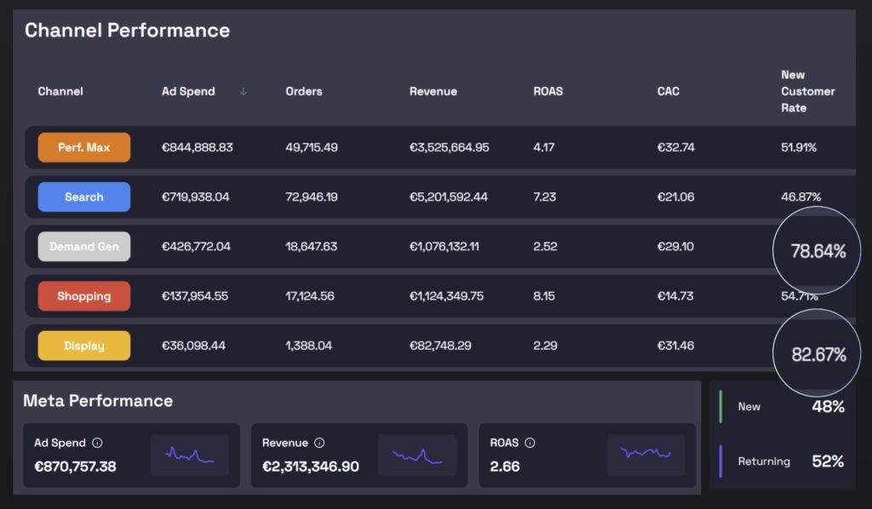Click Demand Gen revenue €1,076,132.11
The height and width of the screenshot is (509, 872).
click(444, 246)
